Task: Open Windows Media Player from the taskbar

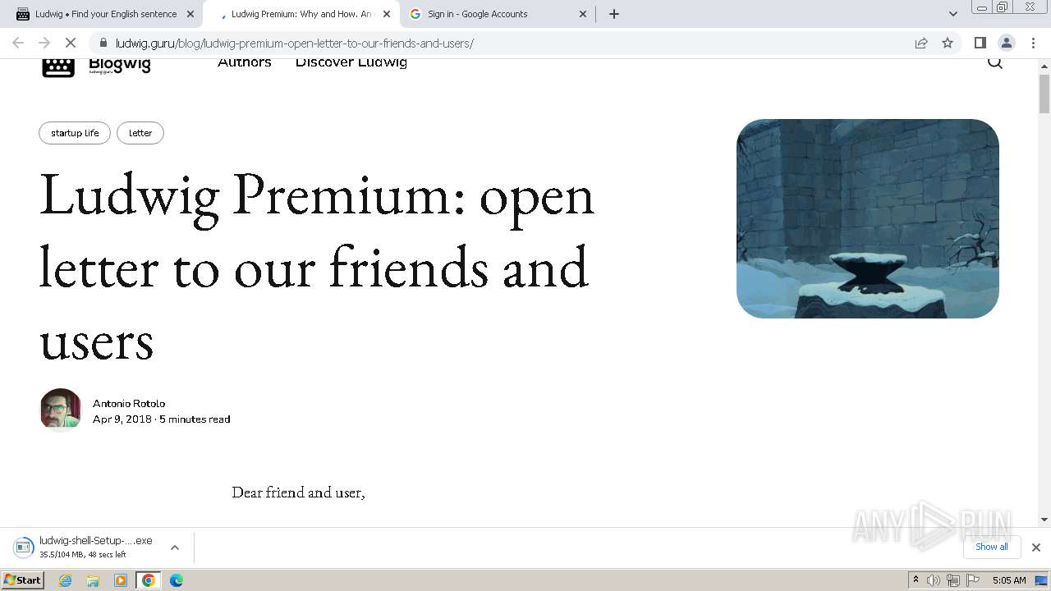Action: coord(121,580)
